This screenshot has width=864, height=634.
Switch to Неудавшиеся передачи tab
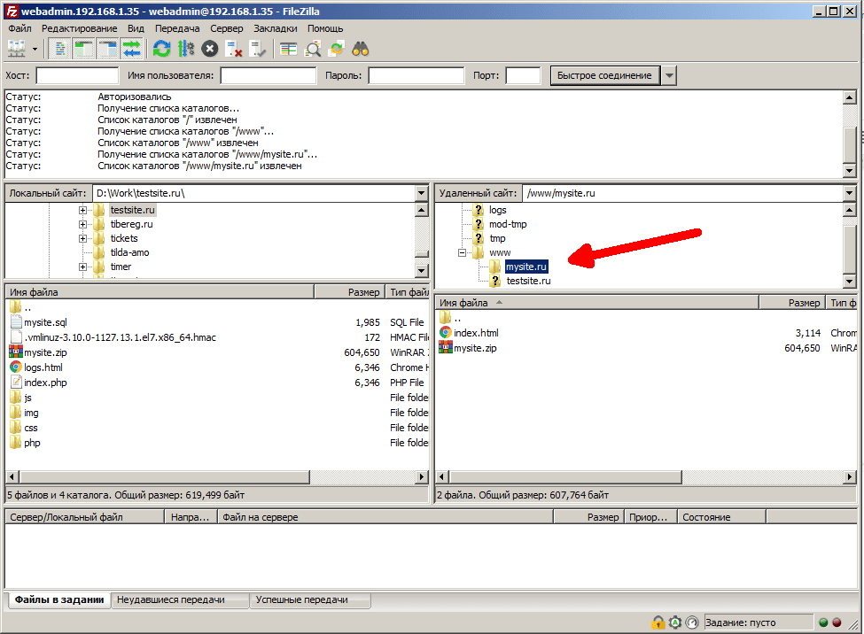[180, 599]
